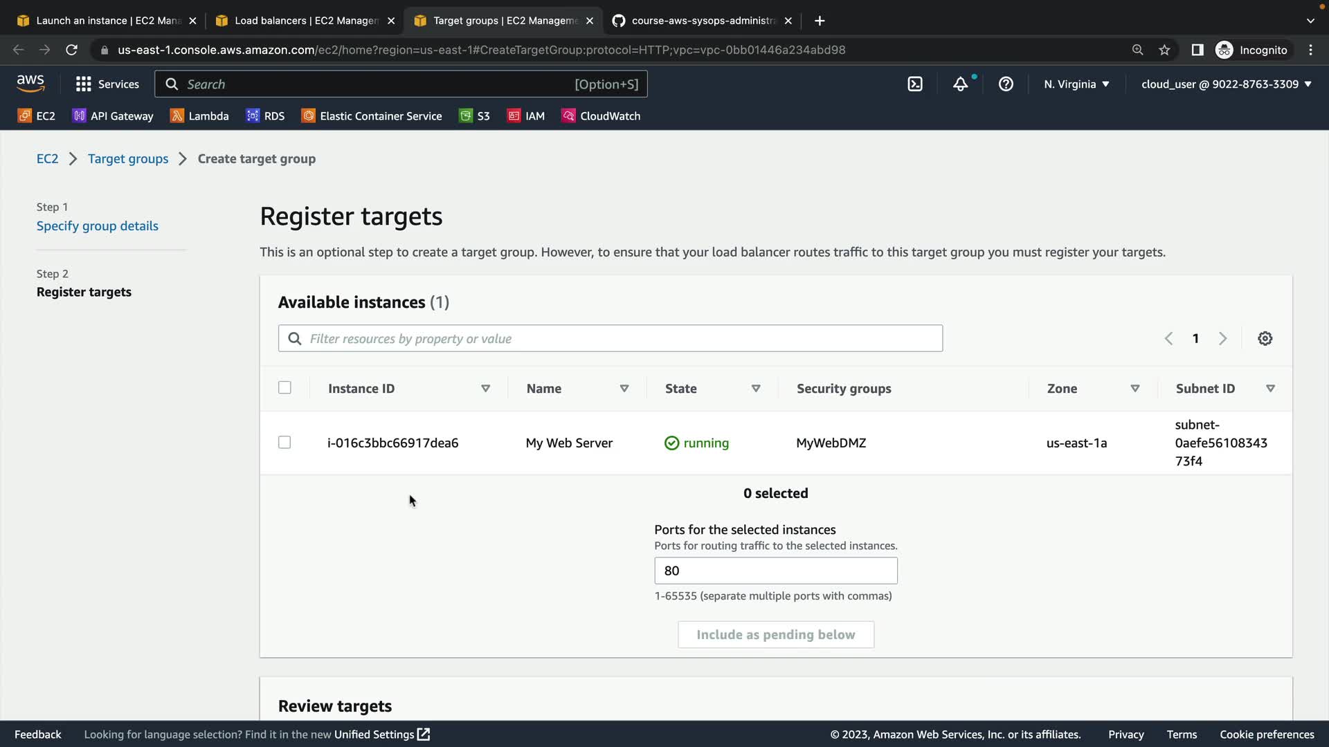
Task: Open CloudWatch shortcut in favorites bar
Action: click(601, 116)
